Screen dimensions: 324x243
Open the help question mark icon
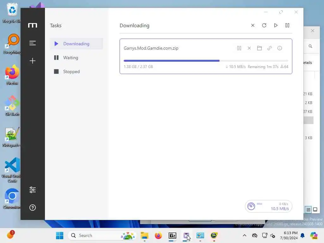pyautogui.click(x=33, y=208)
